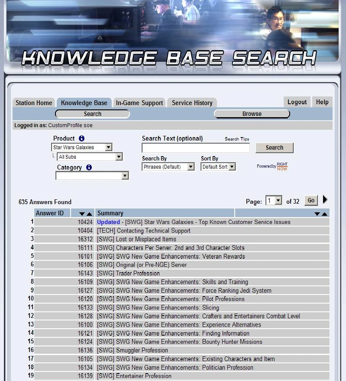The image size is (346, 381).
Task: Click the Product info icon
Action: pos(81,138)
